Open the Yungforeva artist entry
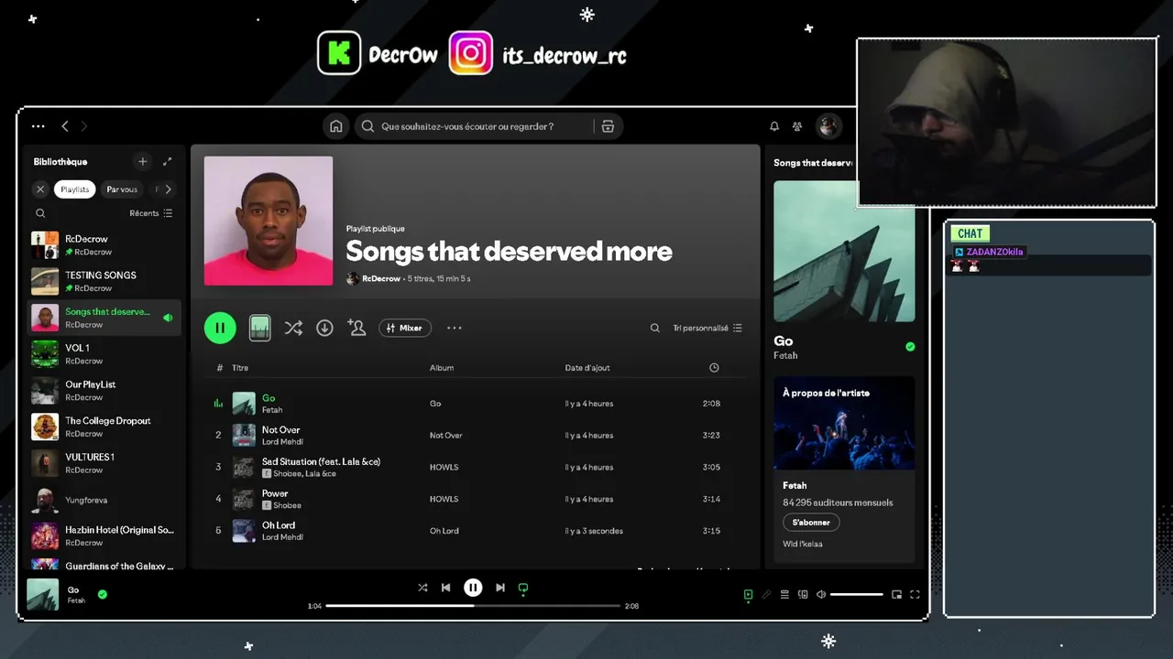Viewport: 1173px width, 659px height. 104,500
